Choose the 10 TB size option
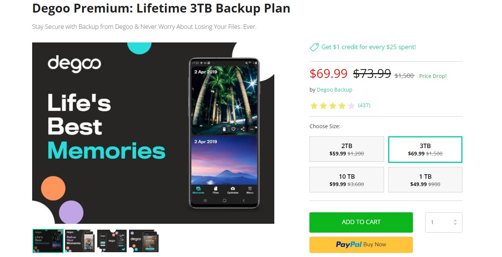 click(x=346, y=180)
